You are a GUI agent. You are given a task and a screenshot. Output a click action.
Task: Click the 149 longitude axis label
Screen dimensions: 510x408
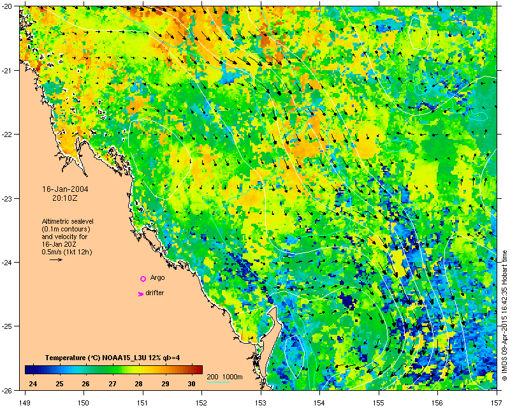tap(25, 403)
